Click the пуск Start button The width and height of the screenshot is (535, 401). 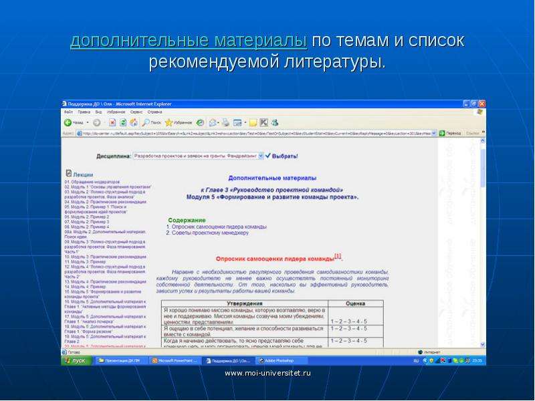point(77,360)
